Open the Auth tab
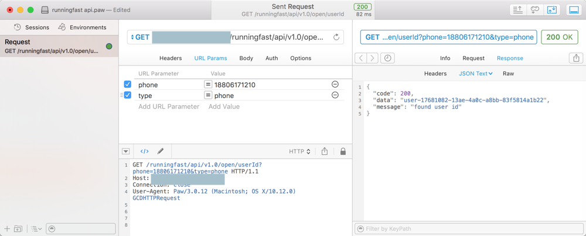Screen dimensions: 586x236 (x=271, y=58)
